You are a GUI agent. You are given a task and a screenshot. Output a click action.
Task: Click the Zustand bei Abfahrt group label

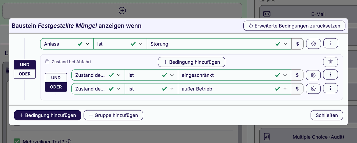point(68,62)
